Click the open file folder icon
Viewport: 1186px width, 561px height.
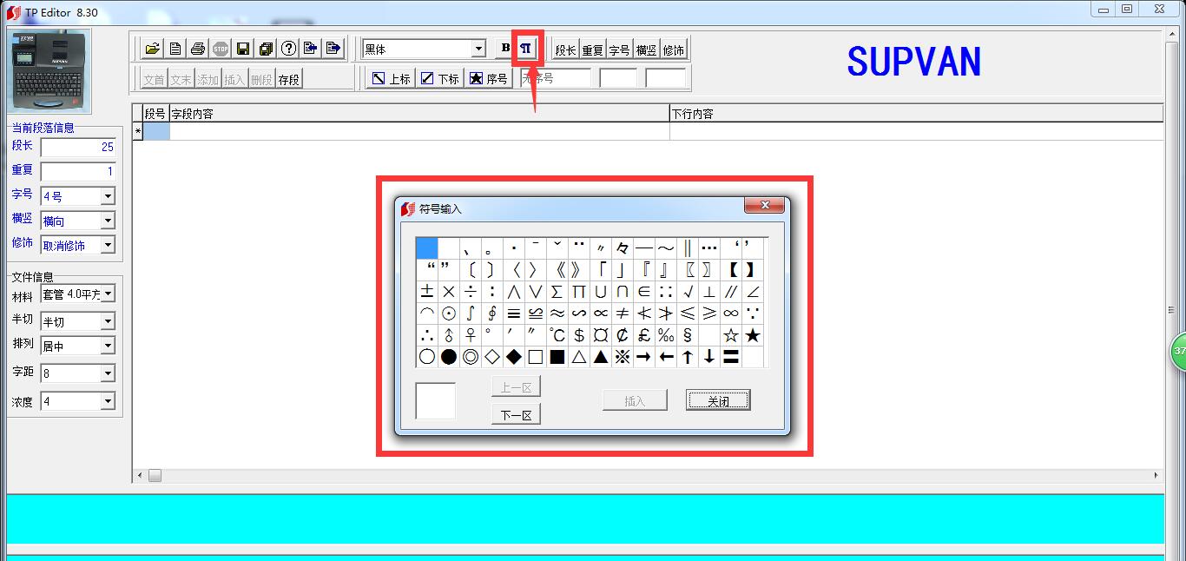[x=153, y=49]
